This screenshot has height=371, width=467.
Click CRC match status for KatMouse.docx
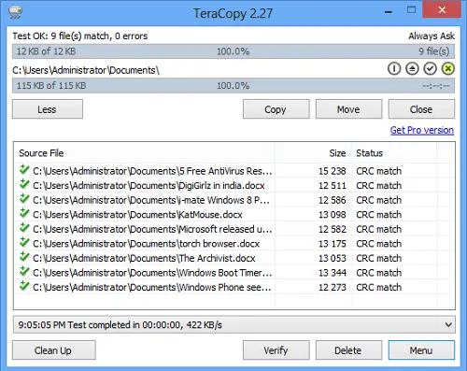(x=379, y=215)
